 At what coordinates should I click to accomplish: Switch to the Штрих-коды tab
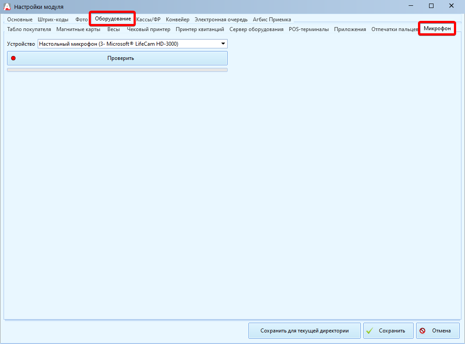coord(53,20)
